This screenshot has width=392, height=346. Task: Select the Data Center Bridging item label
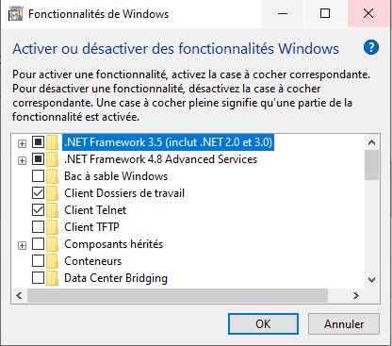[116, 278]
